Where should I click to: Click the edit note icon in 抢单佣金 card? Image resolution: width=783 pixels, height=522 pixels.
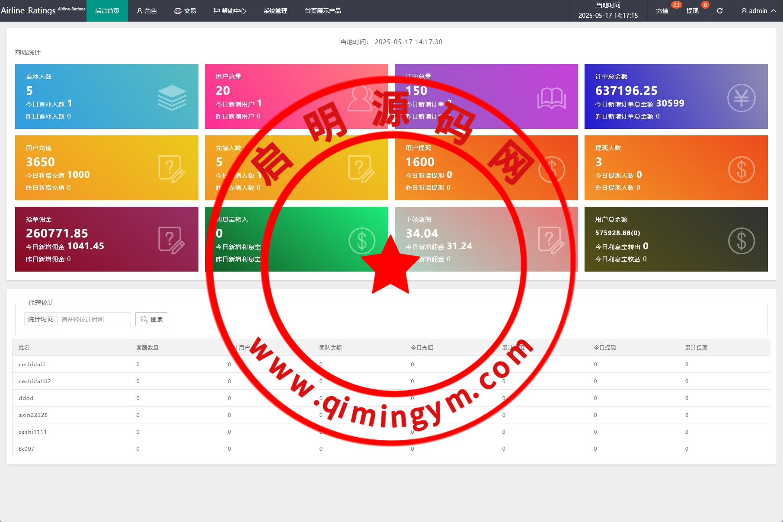172,240
